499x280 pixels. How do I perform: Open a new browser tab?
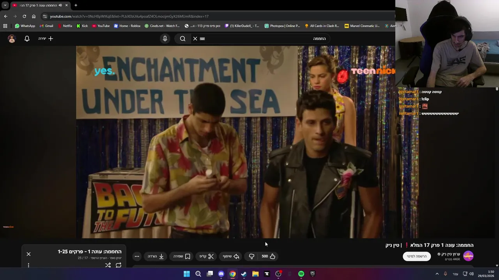76,5
